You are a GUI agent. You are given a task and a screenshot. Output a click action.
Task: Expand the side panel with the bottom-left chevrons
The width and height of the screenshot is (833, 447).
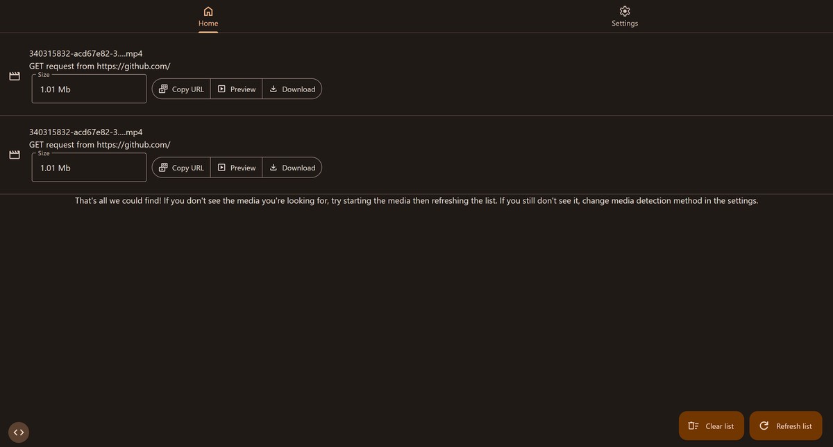tap(18, 432)
